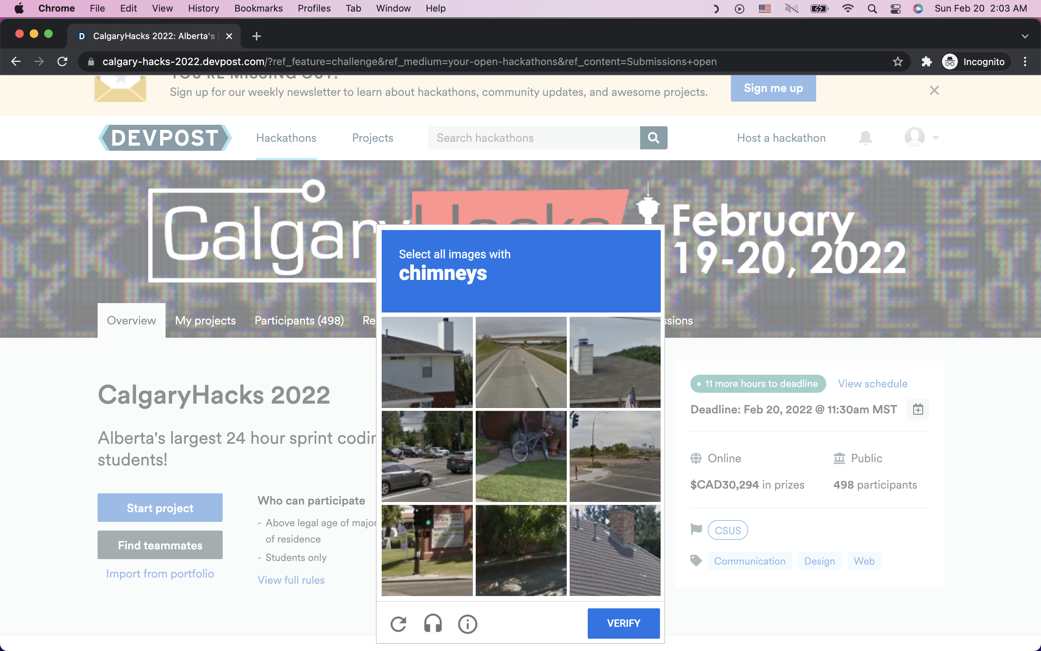Switch to Participants (498) tab
Screen dimensions: 1041x651
click(x=299, y=320)
